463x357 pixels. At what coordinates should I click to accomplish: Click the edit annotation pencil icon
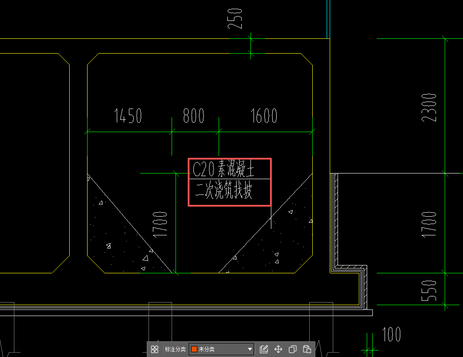click(x=264, y=349)
